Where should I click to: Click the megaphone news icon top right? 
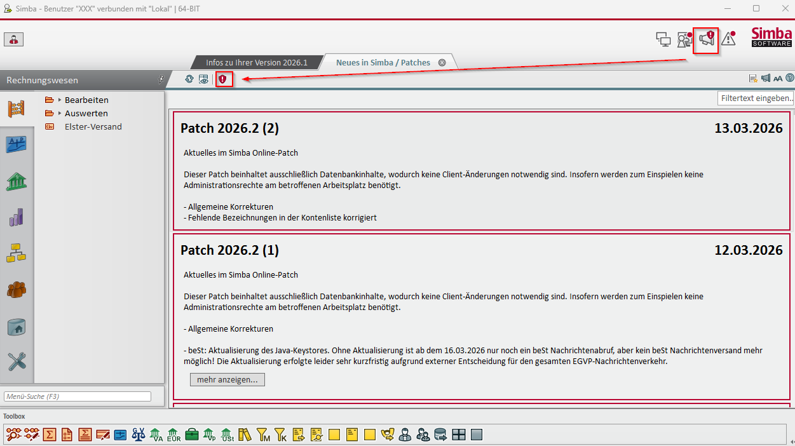coord(706,40)
